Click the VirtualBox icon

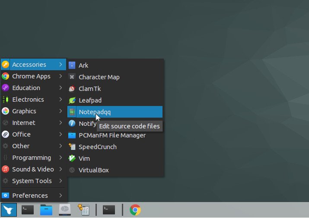pos(72,170)
